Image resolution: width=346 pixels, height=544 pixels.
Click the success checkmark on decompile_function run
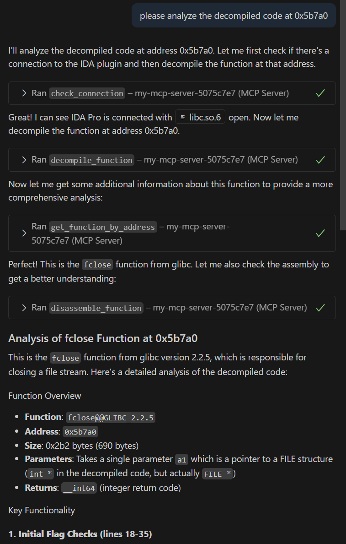pyautogui.click(x=320, y=160)
